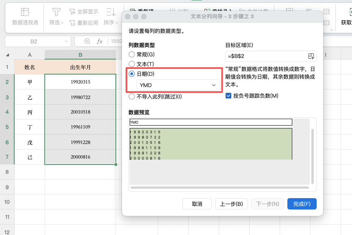This screenshot has width=352, height=235.
Task: Click the data preview vertical scrollbar
Action: (x=312, y=156)
